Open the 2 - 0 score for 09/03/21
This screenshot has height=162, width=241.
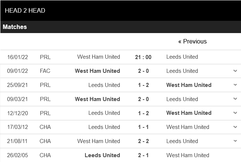[143, 99]
